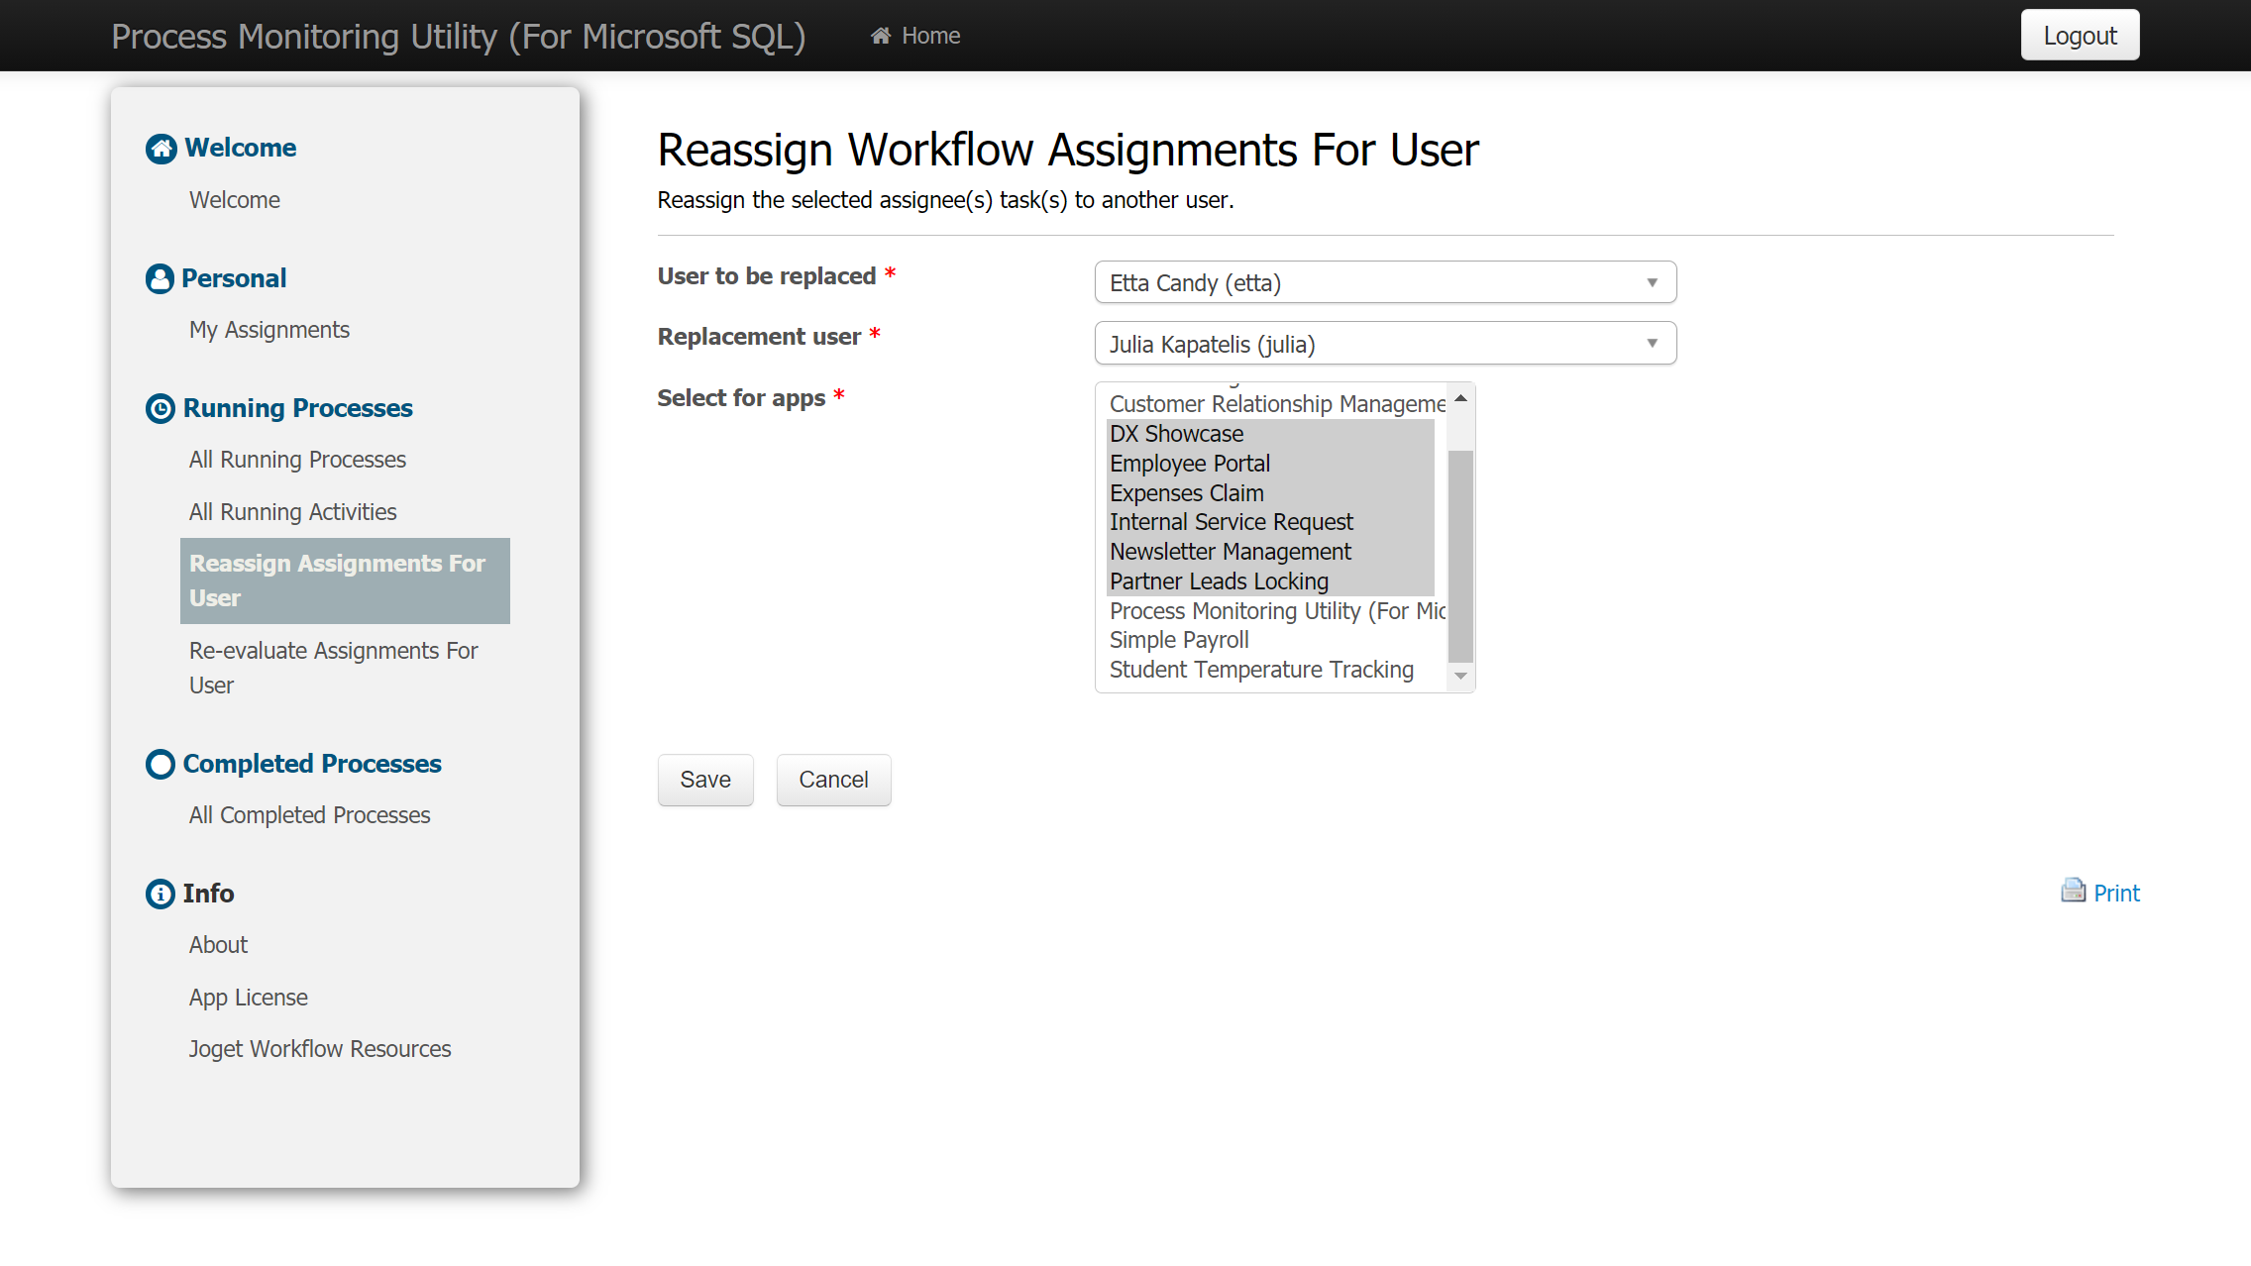Viewport: 2251px width, 1266px height.
Task: Click the Save button
Action: [705, 780]
